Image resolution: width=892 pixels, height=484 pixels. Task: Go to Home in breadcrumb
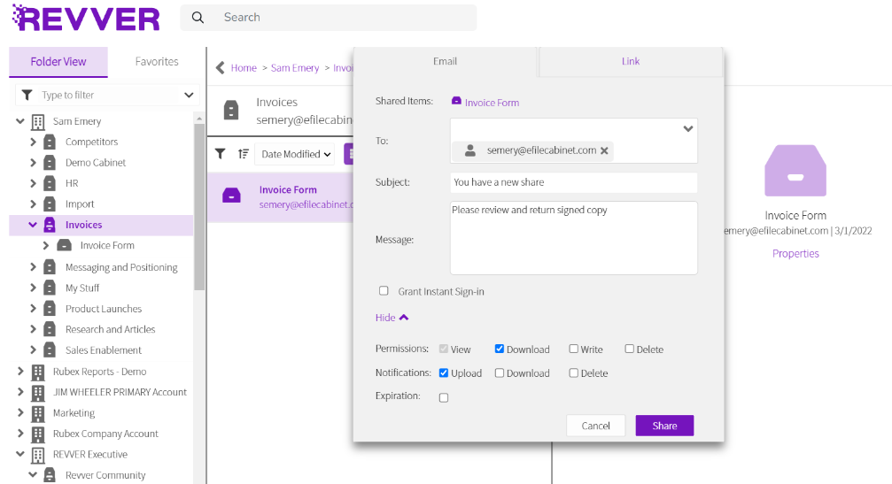[244, 68]
